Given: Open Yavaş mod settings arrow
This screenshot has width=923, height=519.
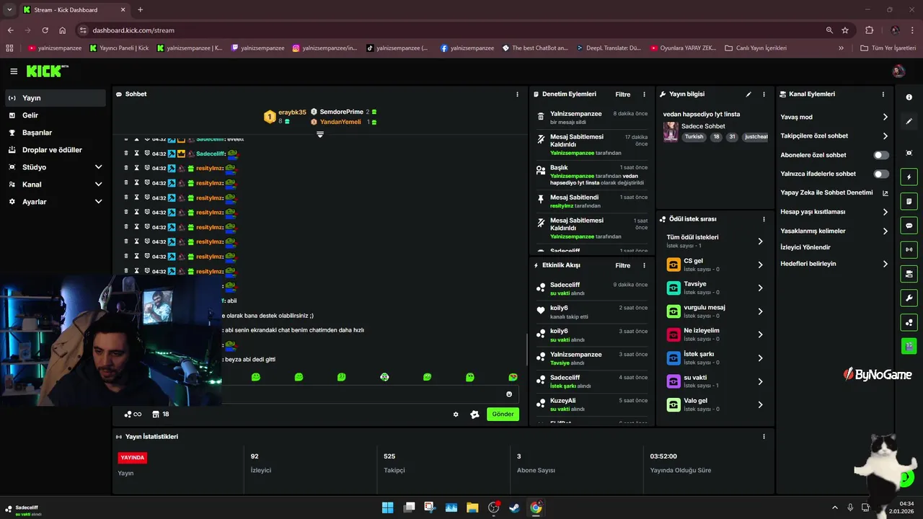Looking at the screenshot, I should tap(886, 117).
